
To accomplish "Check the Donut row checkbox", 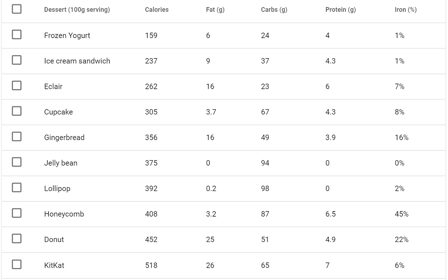I will pyautogui.click(x=16, y=239).
